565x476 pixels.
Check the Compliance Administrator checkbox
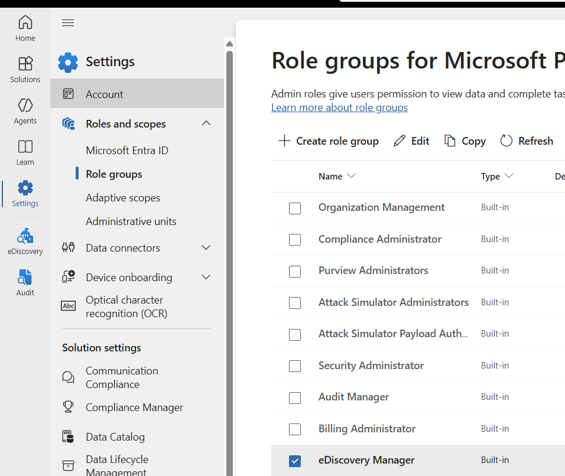295,239
